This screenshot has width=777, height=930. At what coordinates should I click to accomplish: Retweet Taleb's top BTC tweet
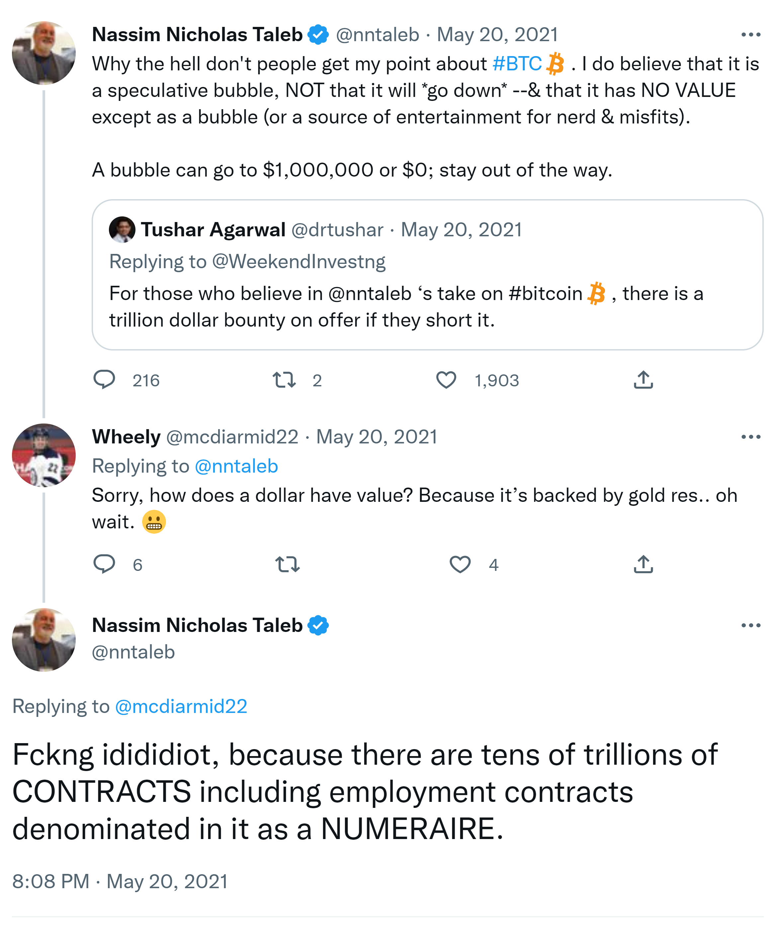284,379
